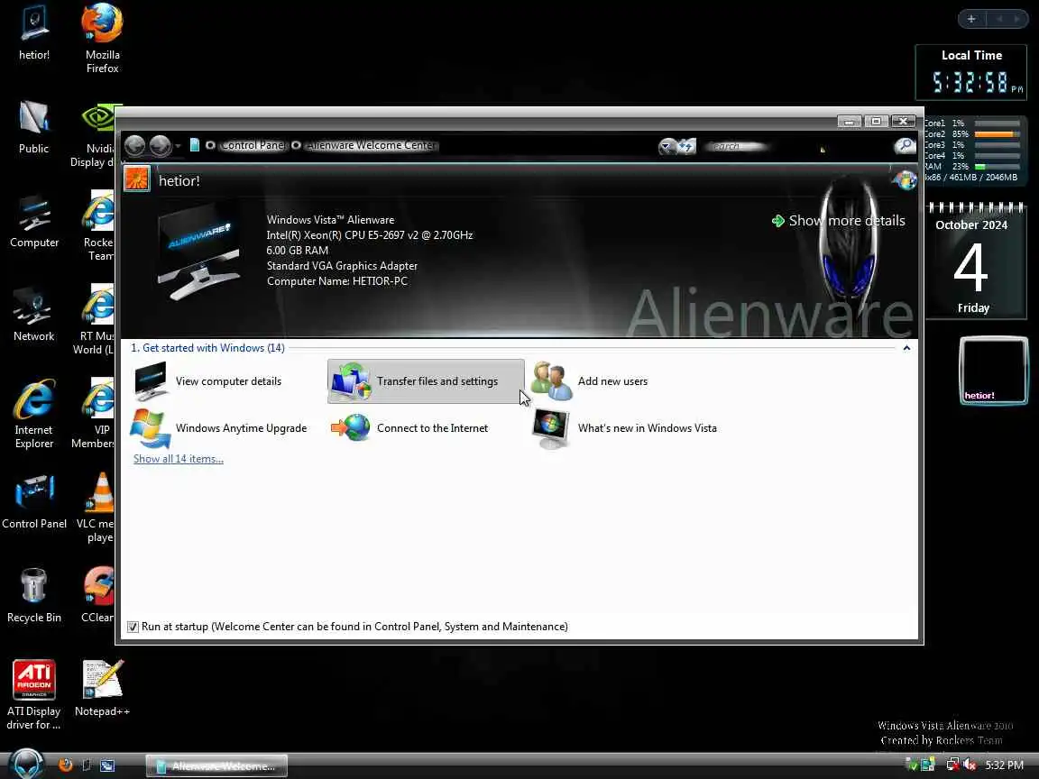This screenshot has width=1039, height=779.
Task: Click the Add new users icon
Action: click(551, 380)
